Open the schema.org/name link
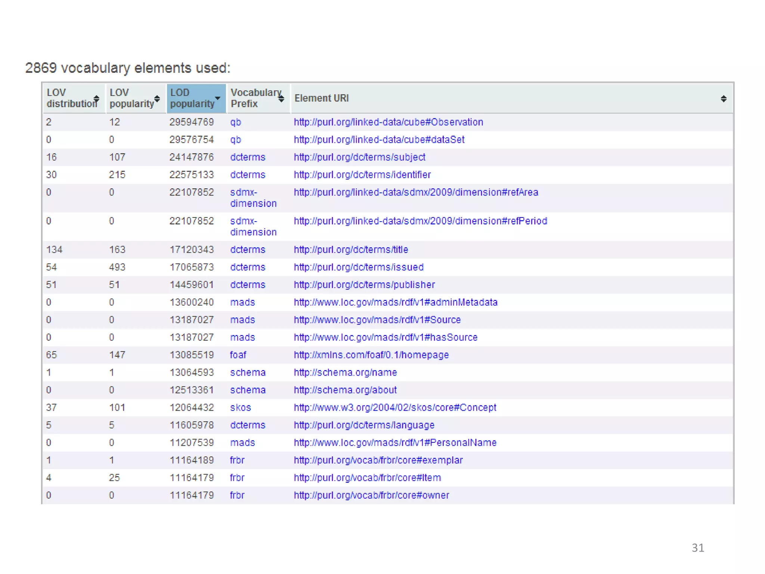The image size is (765, 574). pyautogui.click(x=345, y=373)
